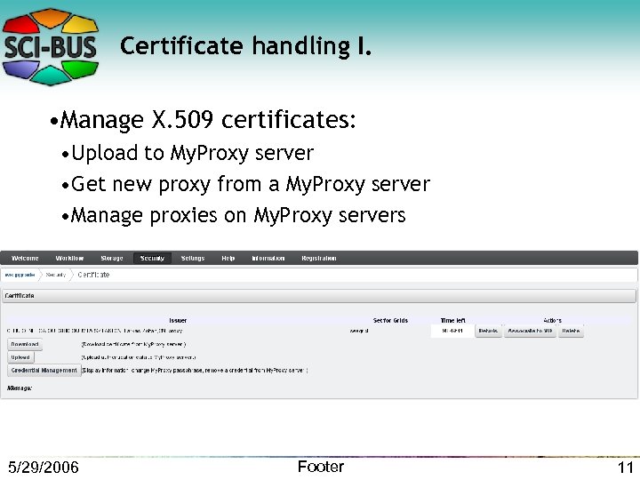This screenshot has height=480, width=640.
Task: Click the Time left column header
Action: pos(453,320)
